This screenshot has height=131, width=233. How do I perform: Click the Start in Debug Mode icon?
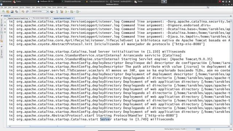pyautogui.click(x=5, y=22)
